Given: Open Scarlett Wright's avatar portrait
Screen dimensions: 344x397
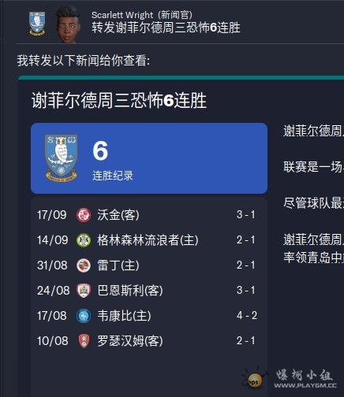Looking at the screenshot, I should pyautogui.click(x=68, y=24).
